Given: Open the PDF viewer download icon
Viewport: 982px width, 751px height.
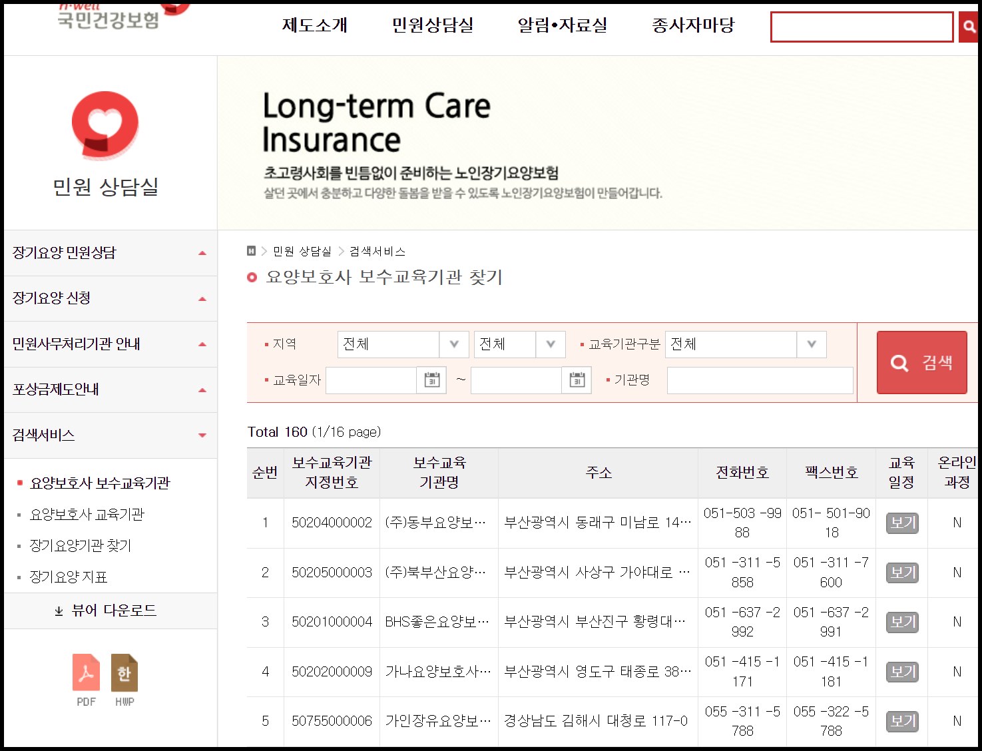Looking at the screenshot, I should pyautogui.click(x=86, y=672).
